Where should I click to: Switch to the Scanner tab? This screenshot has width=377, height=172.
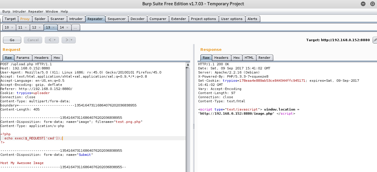pyautogui.click(x=57, y=19)
